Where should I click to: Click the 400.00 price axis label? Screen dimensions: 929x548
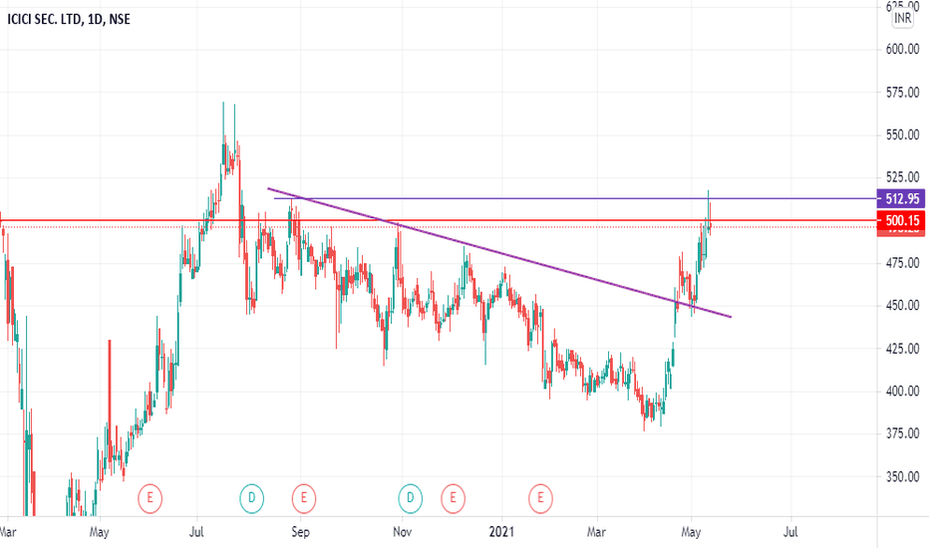point(902,391)
